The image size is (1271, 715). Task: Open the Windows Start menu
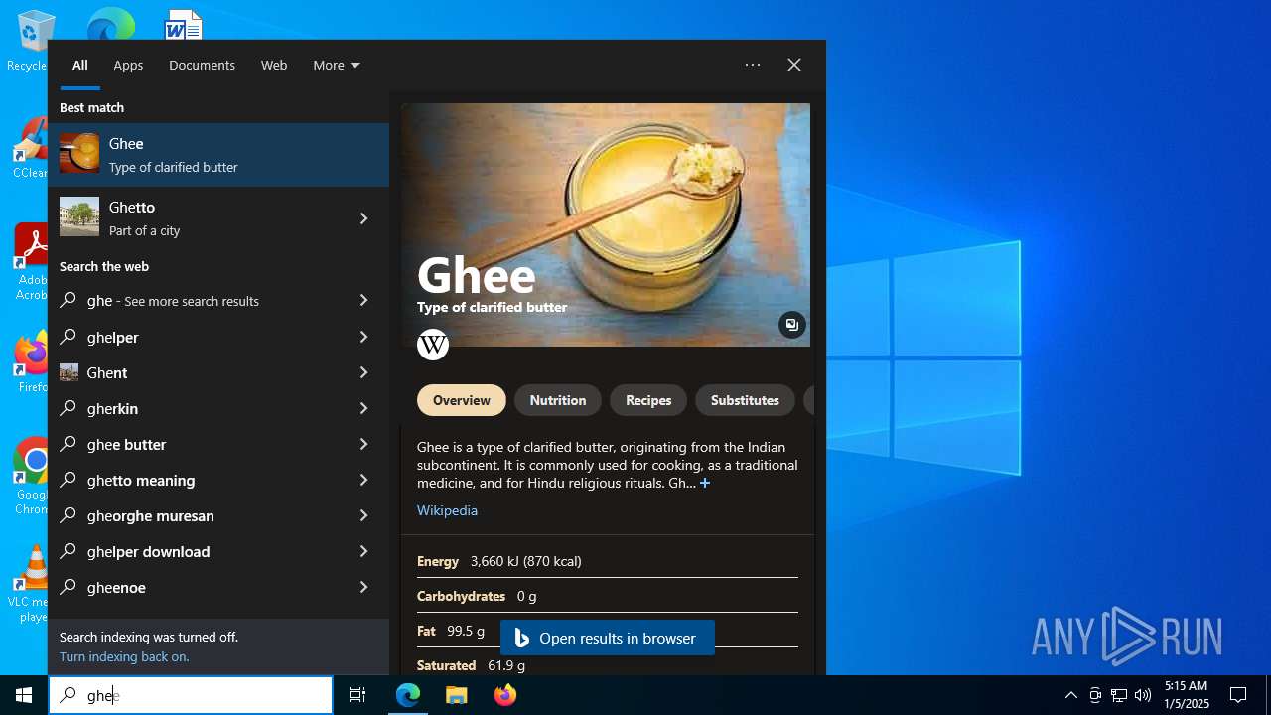point(24,695)
